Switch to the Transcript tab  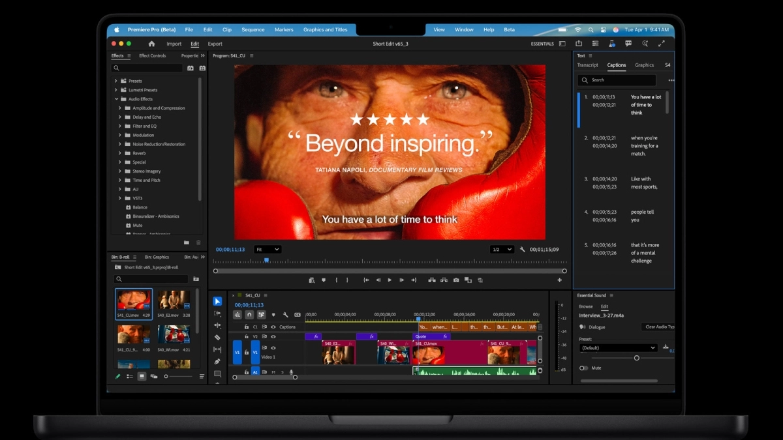pos(587,65)
